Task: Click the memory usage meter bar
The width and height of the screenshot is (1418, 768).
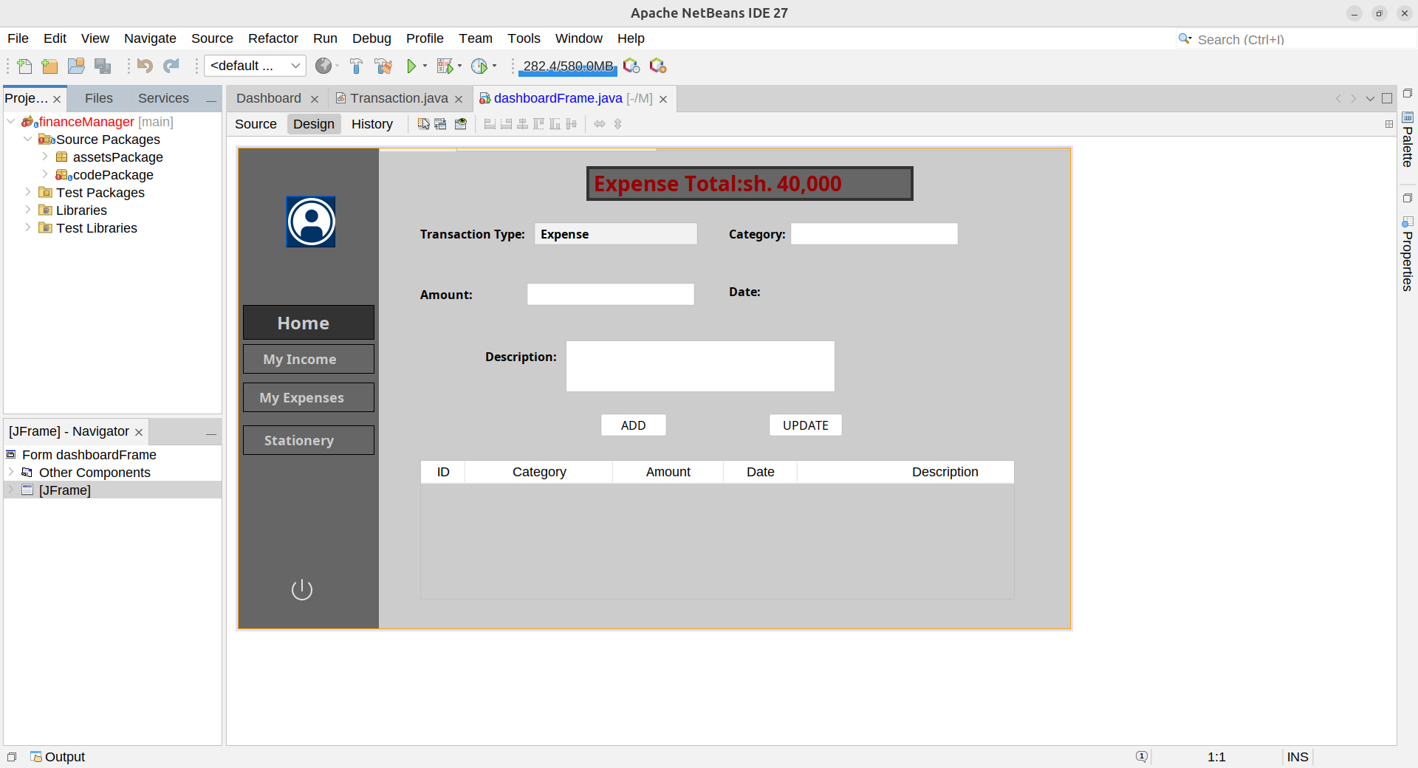Action: pos(567,67)
